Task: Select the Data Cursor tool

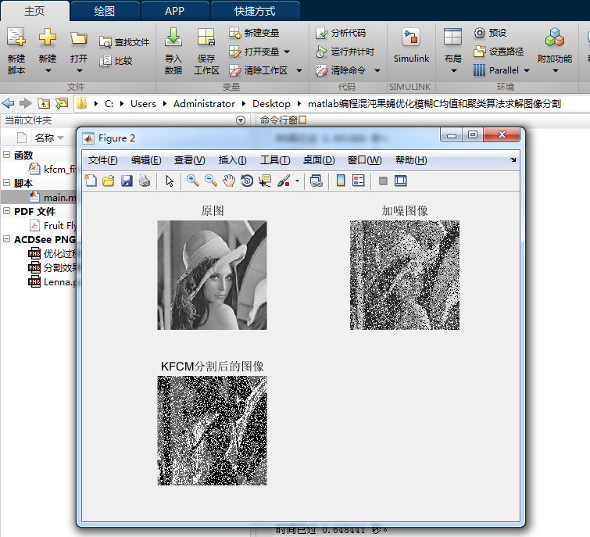Action: click(265, 181)
